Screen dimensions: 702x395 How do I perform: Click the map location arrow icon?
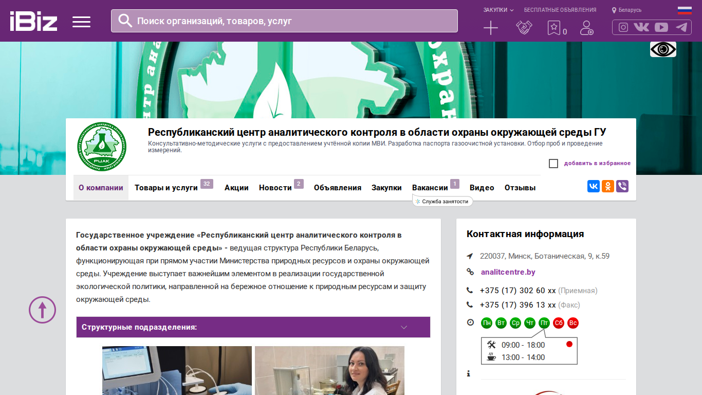point(470,256)
